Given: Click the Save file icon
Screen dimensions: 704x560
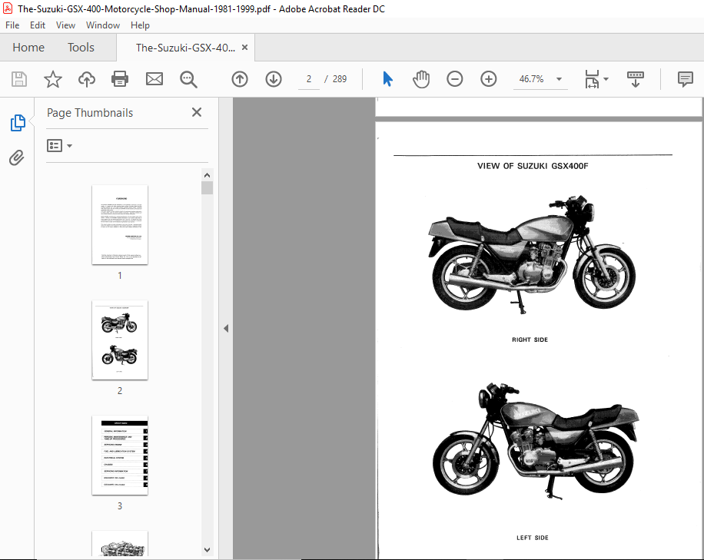Looking at the screenshot, I should coord(19,79).
